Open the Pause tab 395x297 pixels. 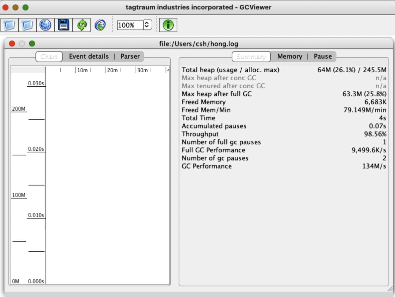[x=323, y=56]
